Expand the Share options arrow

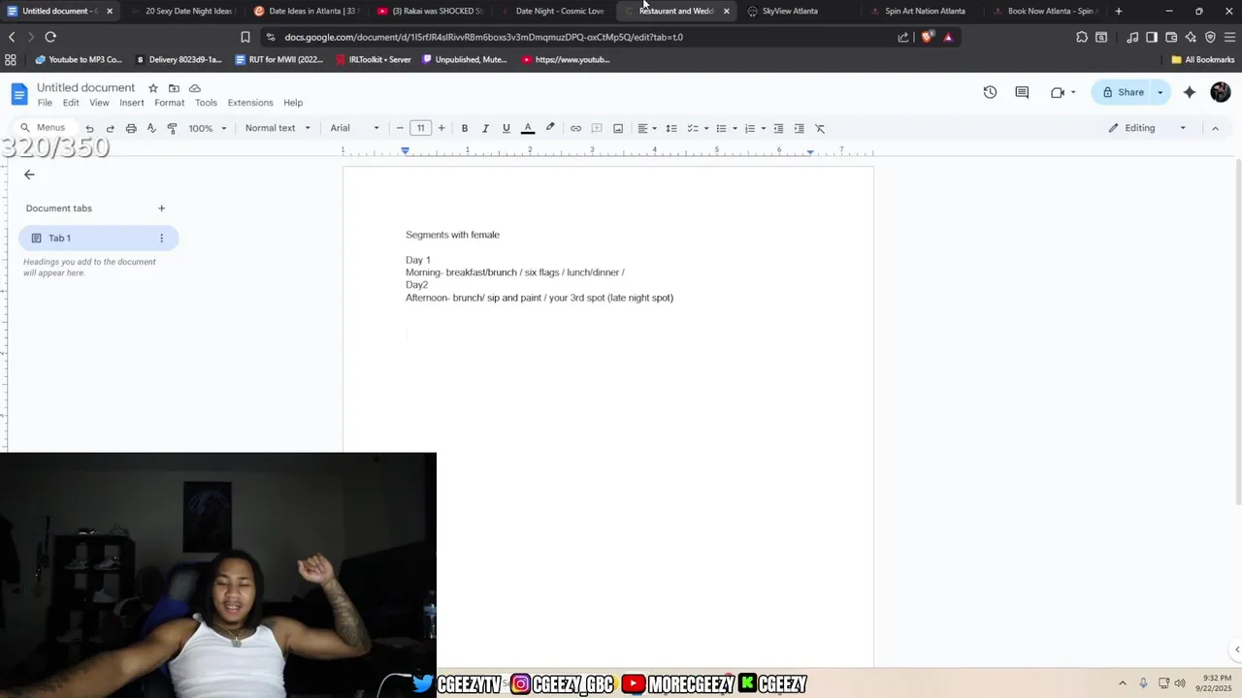[x=1160, y=92]
